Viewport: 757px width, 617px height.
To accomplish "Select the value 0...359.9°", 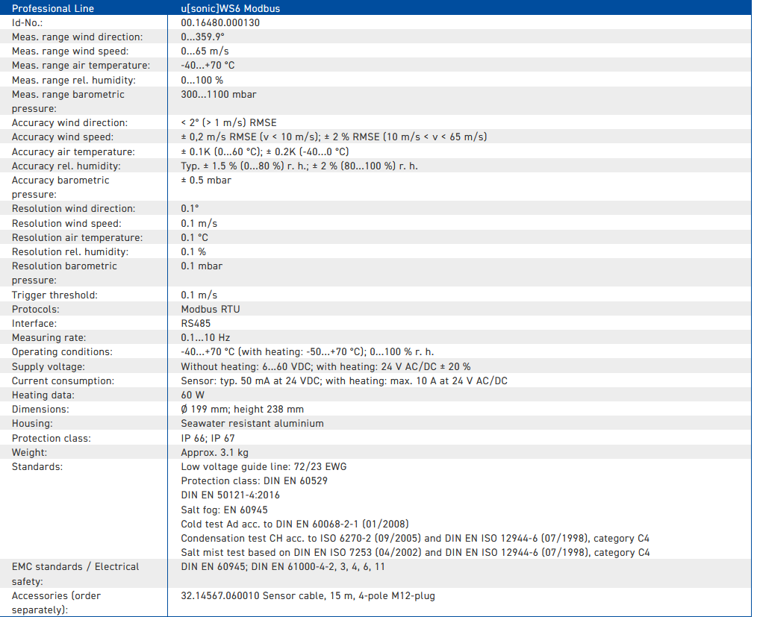I will coord(203,37).
